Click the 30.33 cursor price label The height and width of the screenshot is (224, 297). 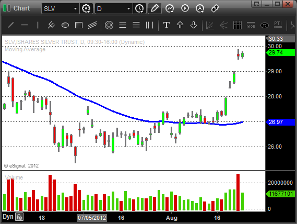(x=280, y=39)
